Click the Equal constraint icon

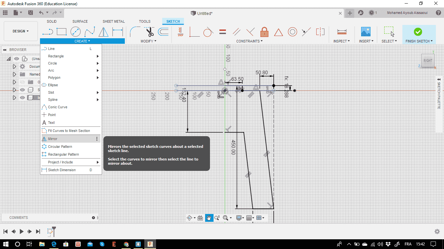(223, 32)
